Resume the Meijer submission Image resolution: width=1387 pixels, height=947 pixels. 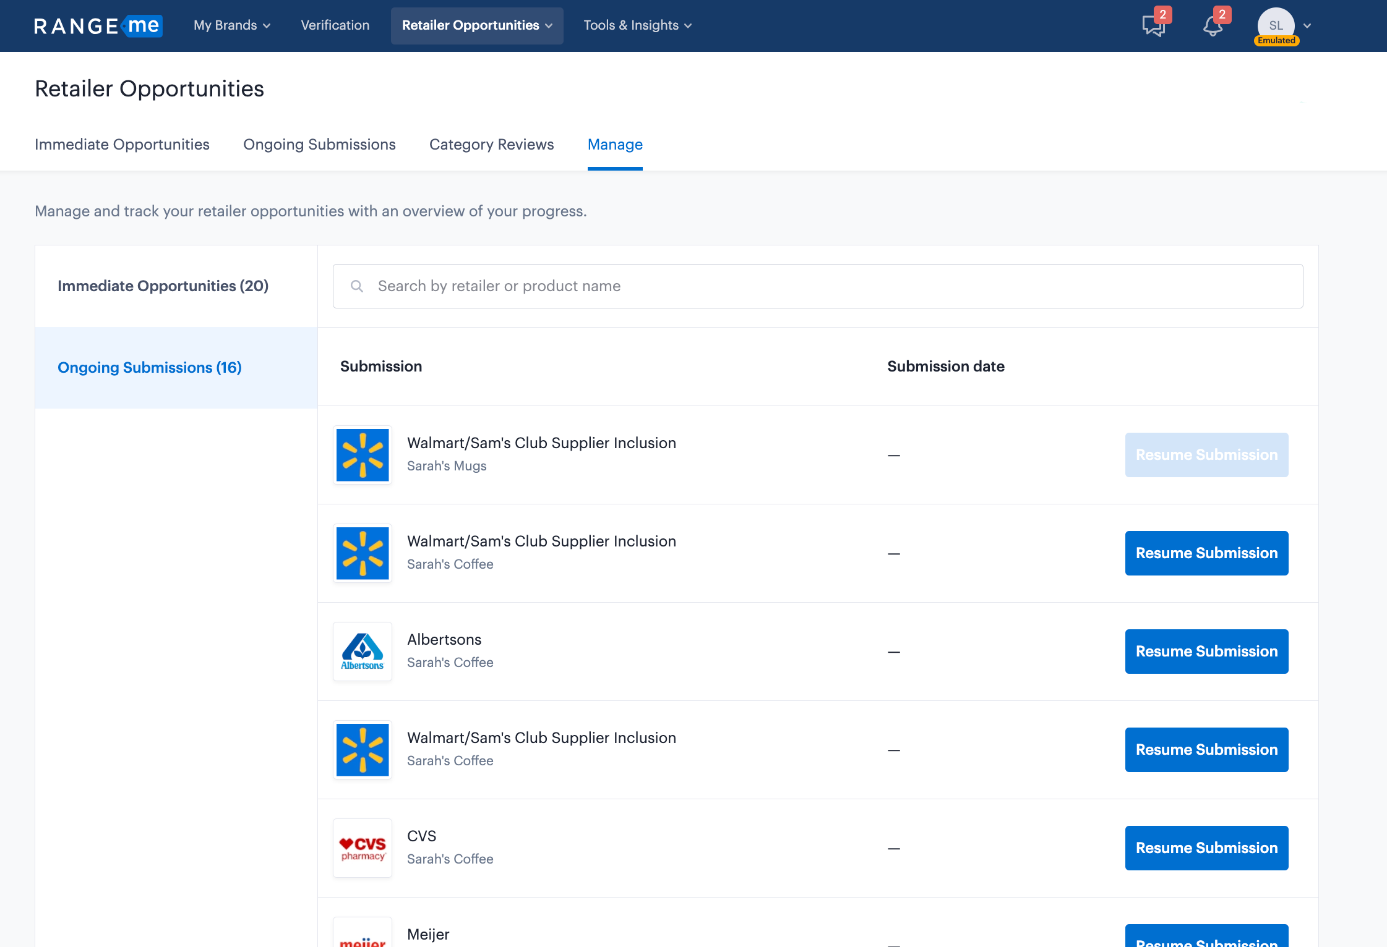[1206, 936]
